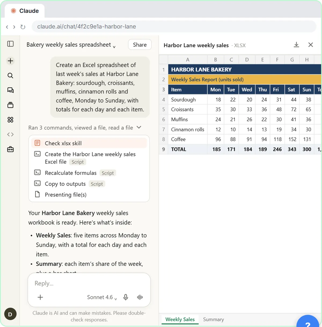
Task: Select column A header
Action: point(188,60)
